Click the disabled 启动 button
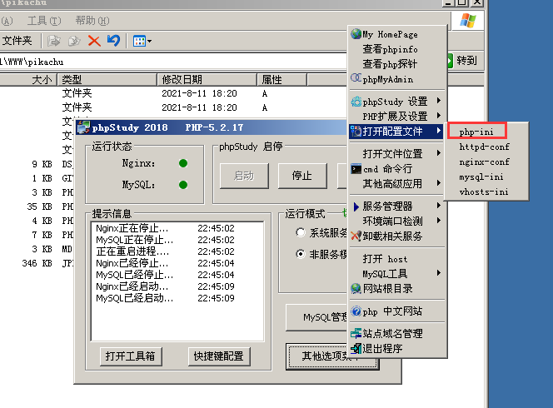 point(244,175)
